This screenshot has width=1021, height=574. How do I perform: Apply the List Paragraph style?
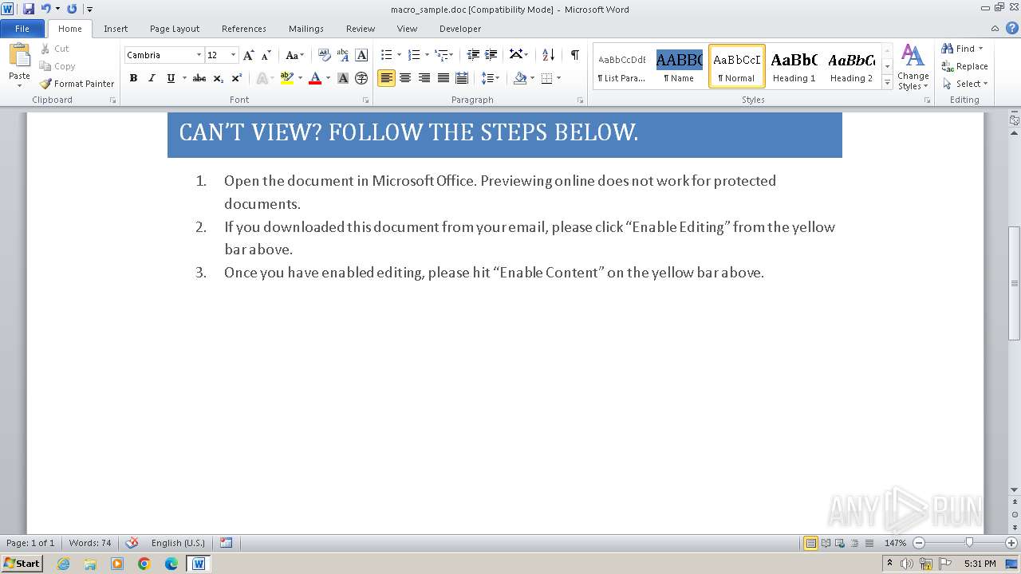[x=621, y=66]
